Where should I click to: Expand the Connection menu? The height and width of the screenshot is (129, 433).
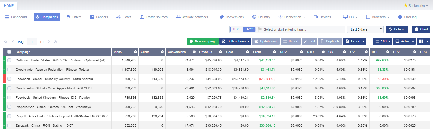[292, 17]
